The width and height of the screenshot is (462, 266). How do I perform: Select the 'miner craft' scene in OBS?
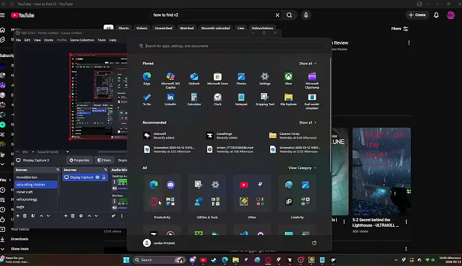(36, 192)
